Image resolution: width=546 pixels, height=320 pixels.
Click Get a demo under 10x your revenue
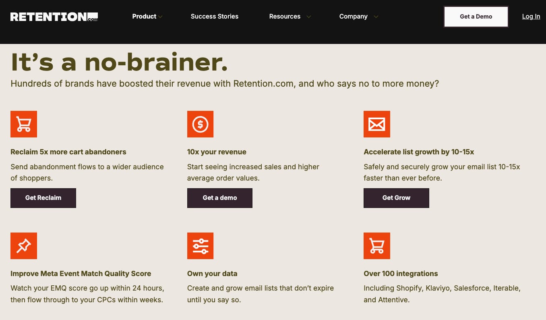click(x=219, y=198)
